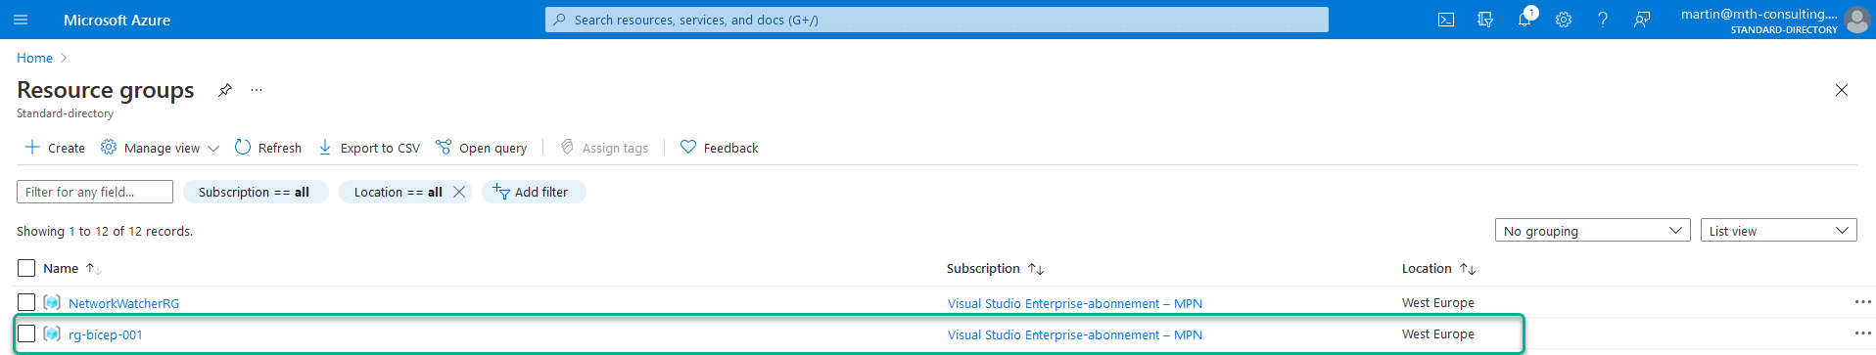Close the Resource groups blade
Image resolution: width=1876 pixels, height=355 pixels.
tap(1842, 90)
